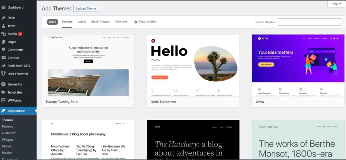Screen dimensions: 346x160
Task: Open the Customize submenu link
Action: coord(9,133)
